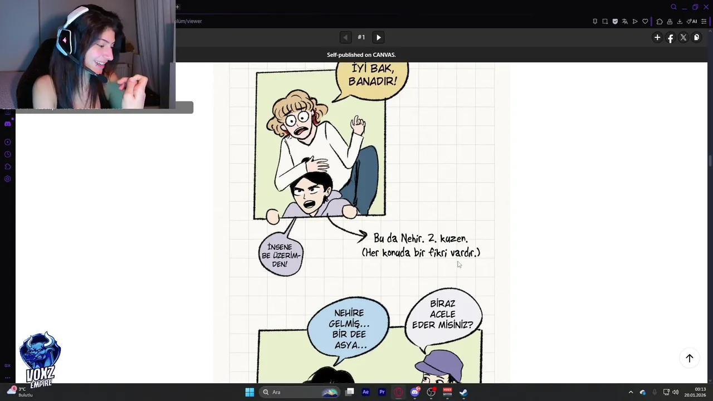Share episode on Facebook
This screenshot has width=713, height=401.
coord(671,38)
